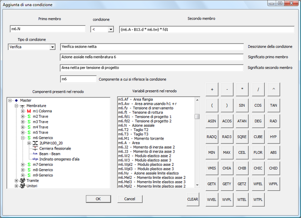Expand the m2 Trave tree node
301x218 pixels.
coord(23,116)
